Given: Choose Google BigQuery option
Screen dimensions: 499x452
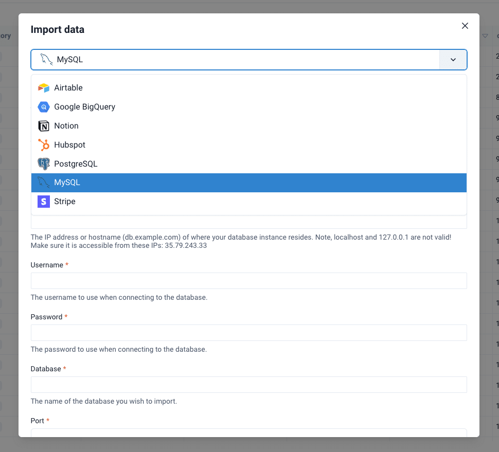Looking at the screenshot, I should 85,107.
